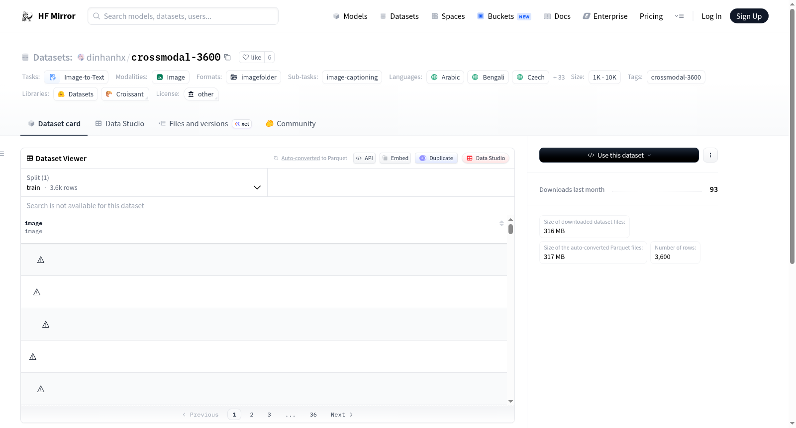Toggle the left sidebar menu icon

[2, 154]
